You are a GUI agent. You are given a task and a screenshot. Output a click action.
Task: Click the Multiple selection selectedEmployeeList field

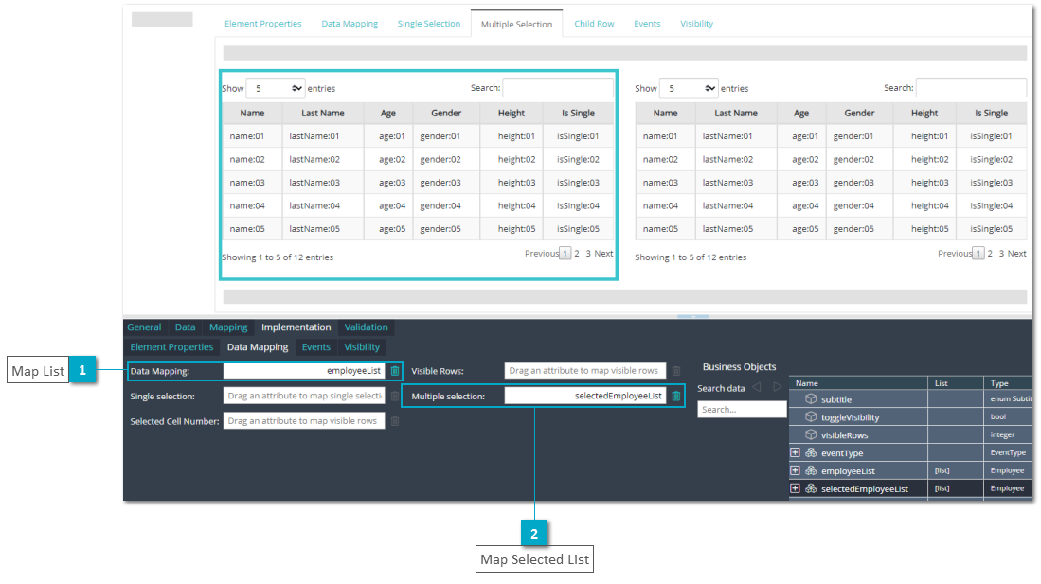tap(584, 397)
